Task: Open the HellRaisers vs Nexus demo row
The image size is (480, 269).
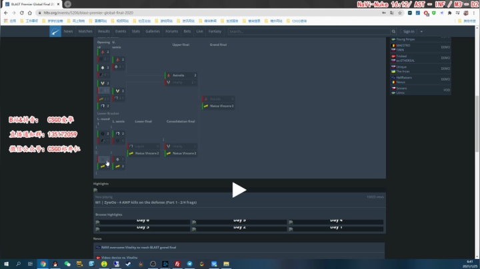Action: 421,79
